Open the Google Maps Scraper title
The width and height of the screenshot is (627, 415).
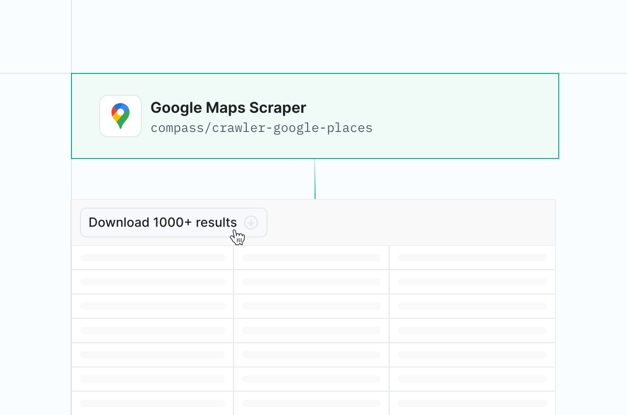(x=228, y=107)
